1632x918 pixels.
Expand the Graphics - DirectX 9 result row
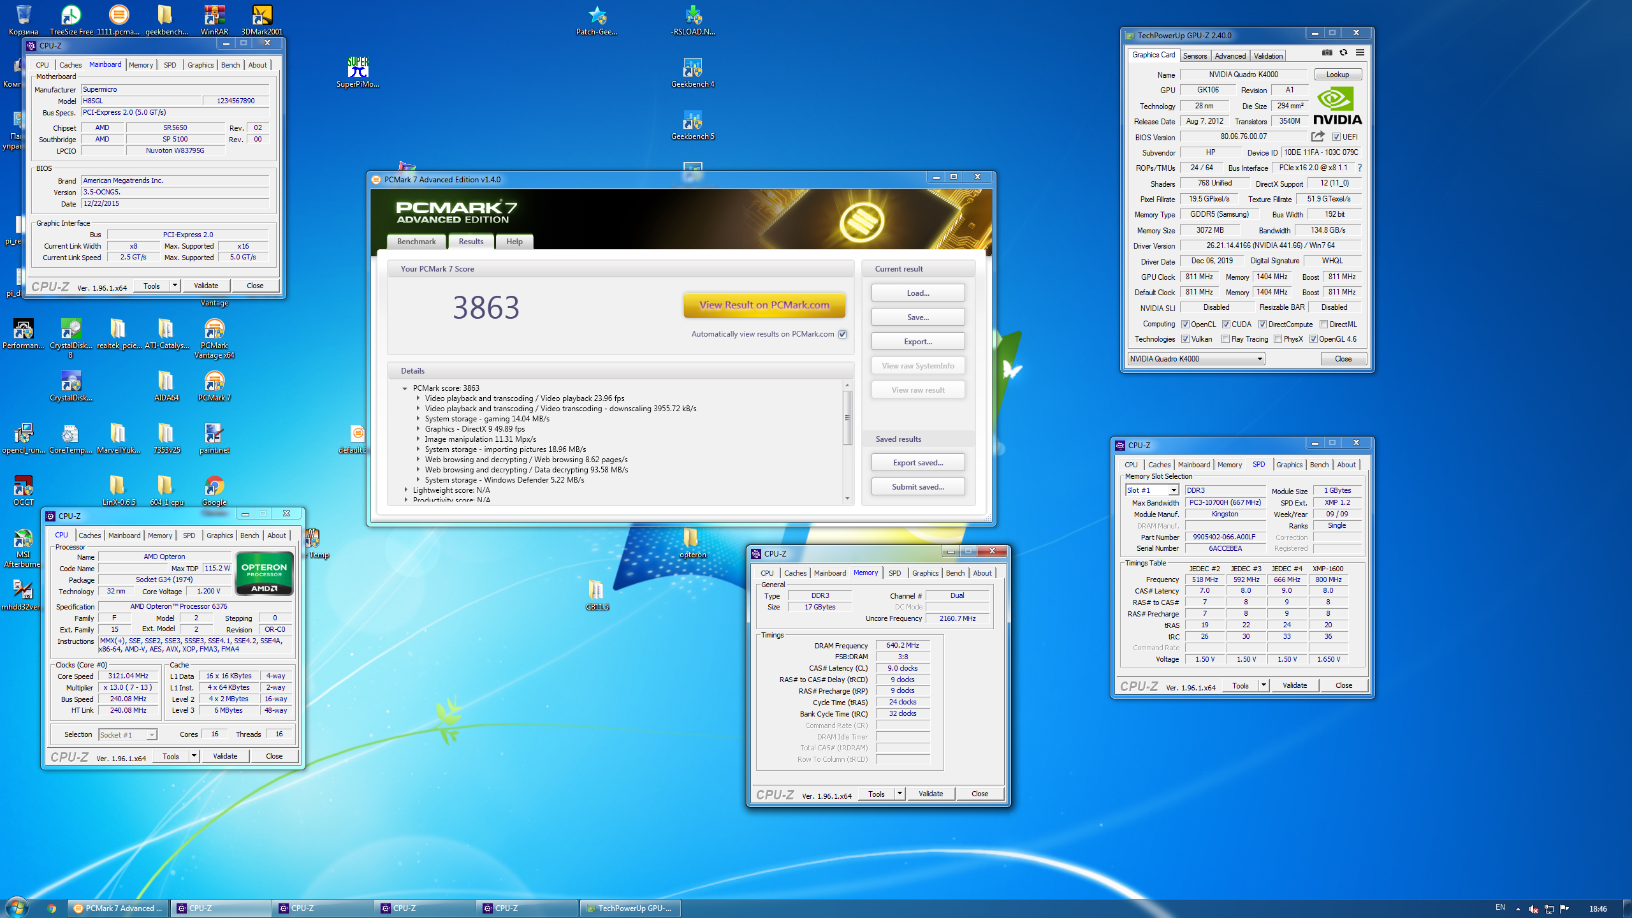click(418, 429)
